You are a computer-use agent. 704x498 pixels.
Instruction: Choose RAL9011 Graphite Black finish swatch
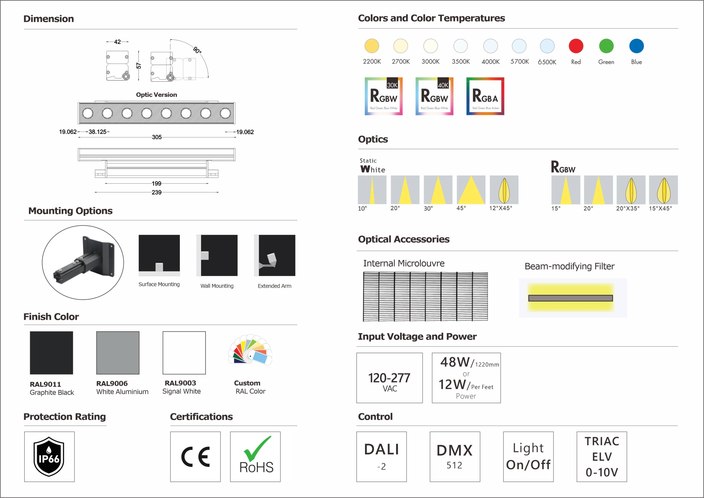click(x=51, y=353)
